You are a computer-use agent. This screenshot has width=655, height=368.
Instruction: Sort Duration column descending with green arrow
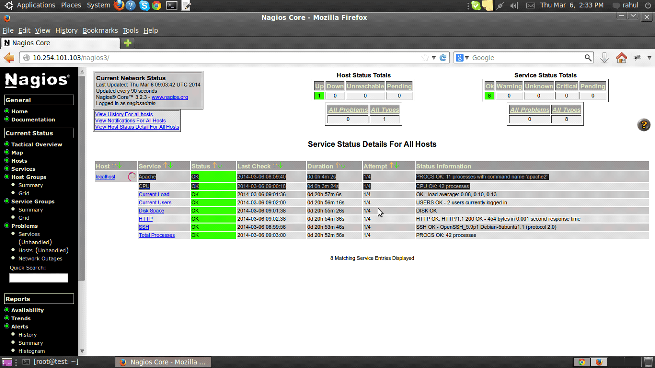(x=343, y=166)
